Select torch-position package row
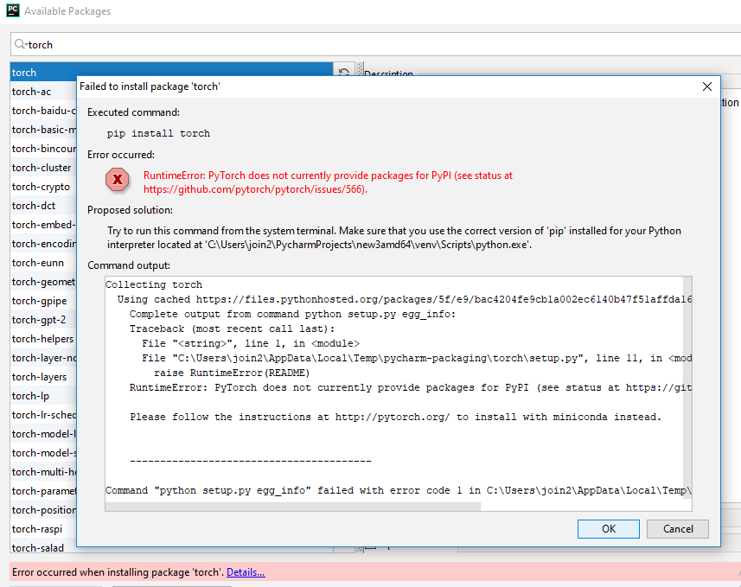 [43, 510]
